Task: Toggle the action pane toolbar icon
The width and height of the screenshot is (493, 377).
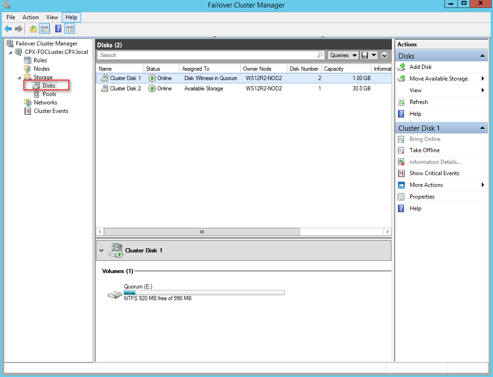Action: (69, 29)
